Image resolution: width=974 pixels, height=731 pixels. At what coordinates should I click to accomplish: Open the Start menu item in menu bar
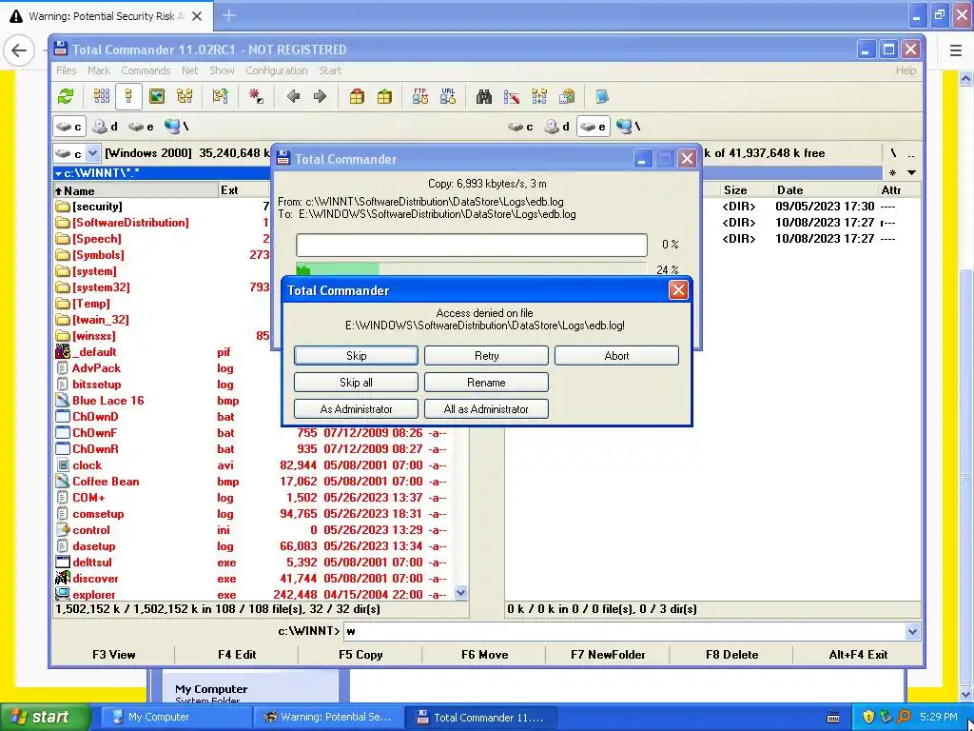(x=330, y=70)
